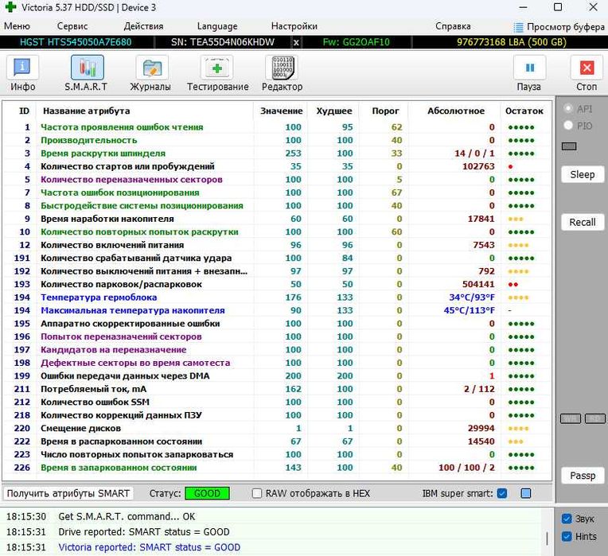608x556 pixels.
Task: Open the Справка help menu
Action: click(453, 26)
